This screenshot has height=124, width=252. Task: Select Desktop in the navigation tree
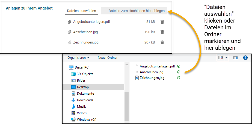[82, 87]
